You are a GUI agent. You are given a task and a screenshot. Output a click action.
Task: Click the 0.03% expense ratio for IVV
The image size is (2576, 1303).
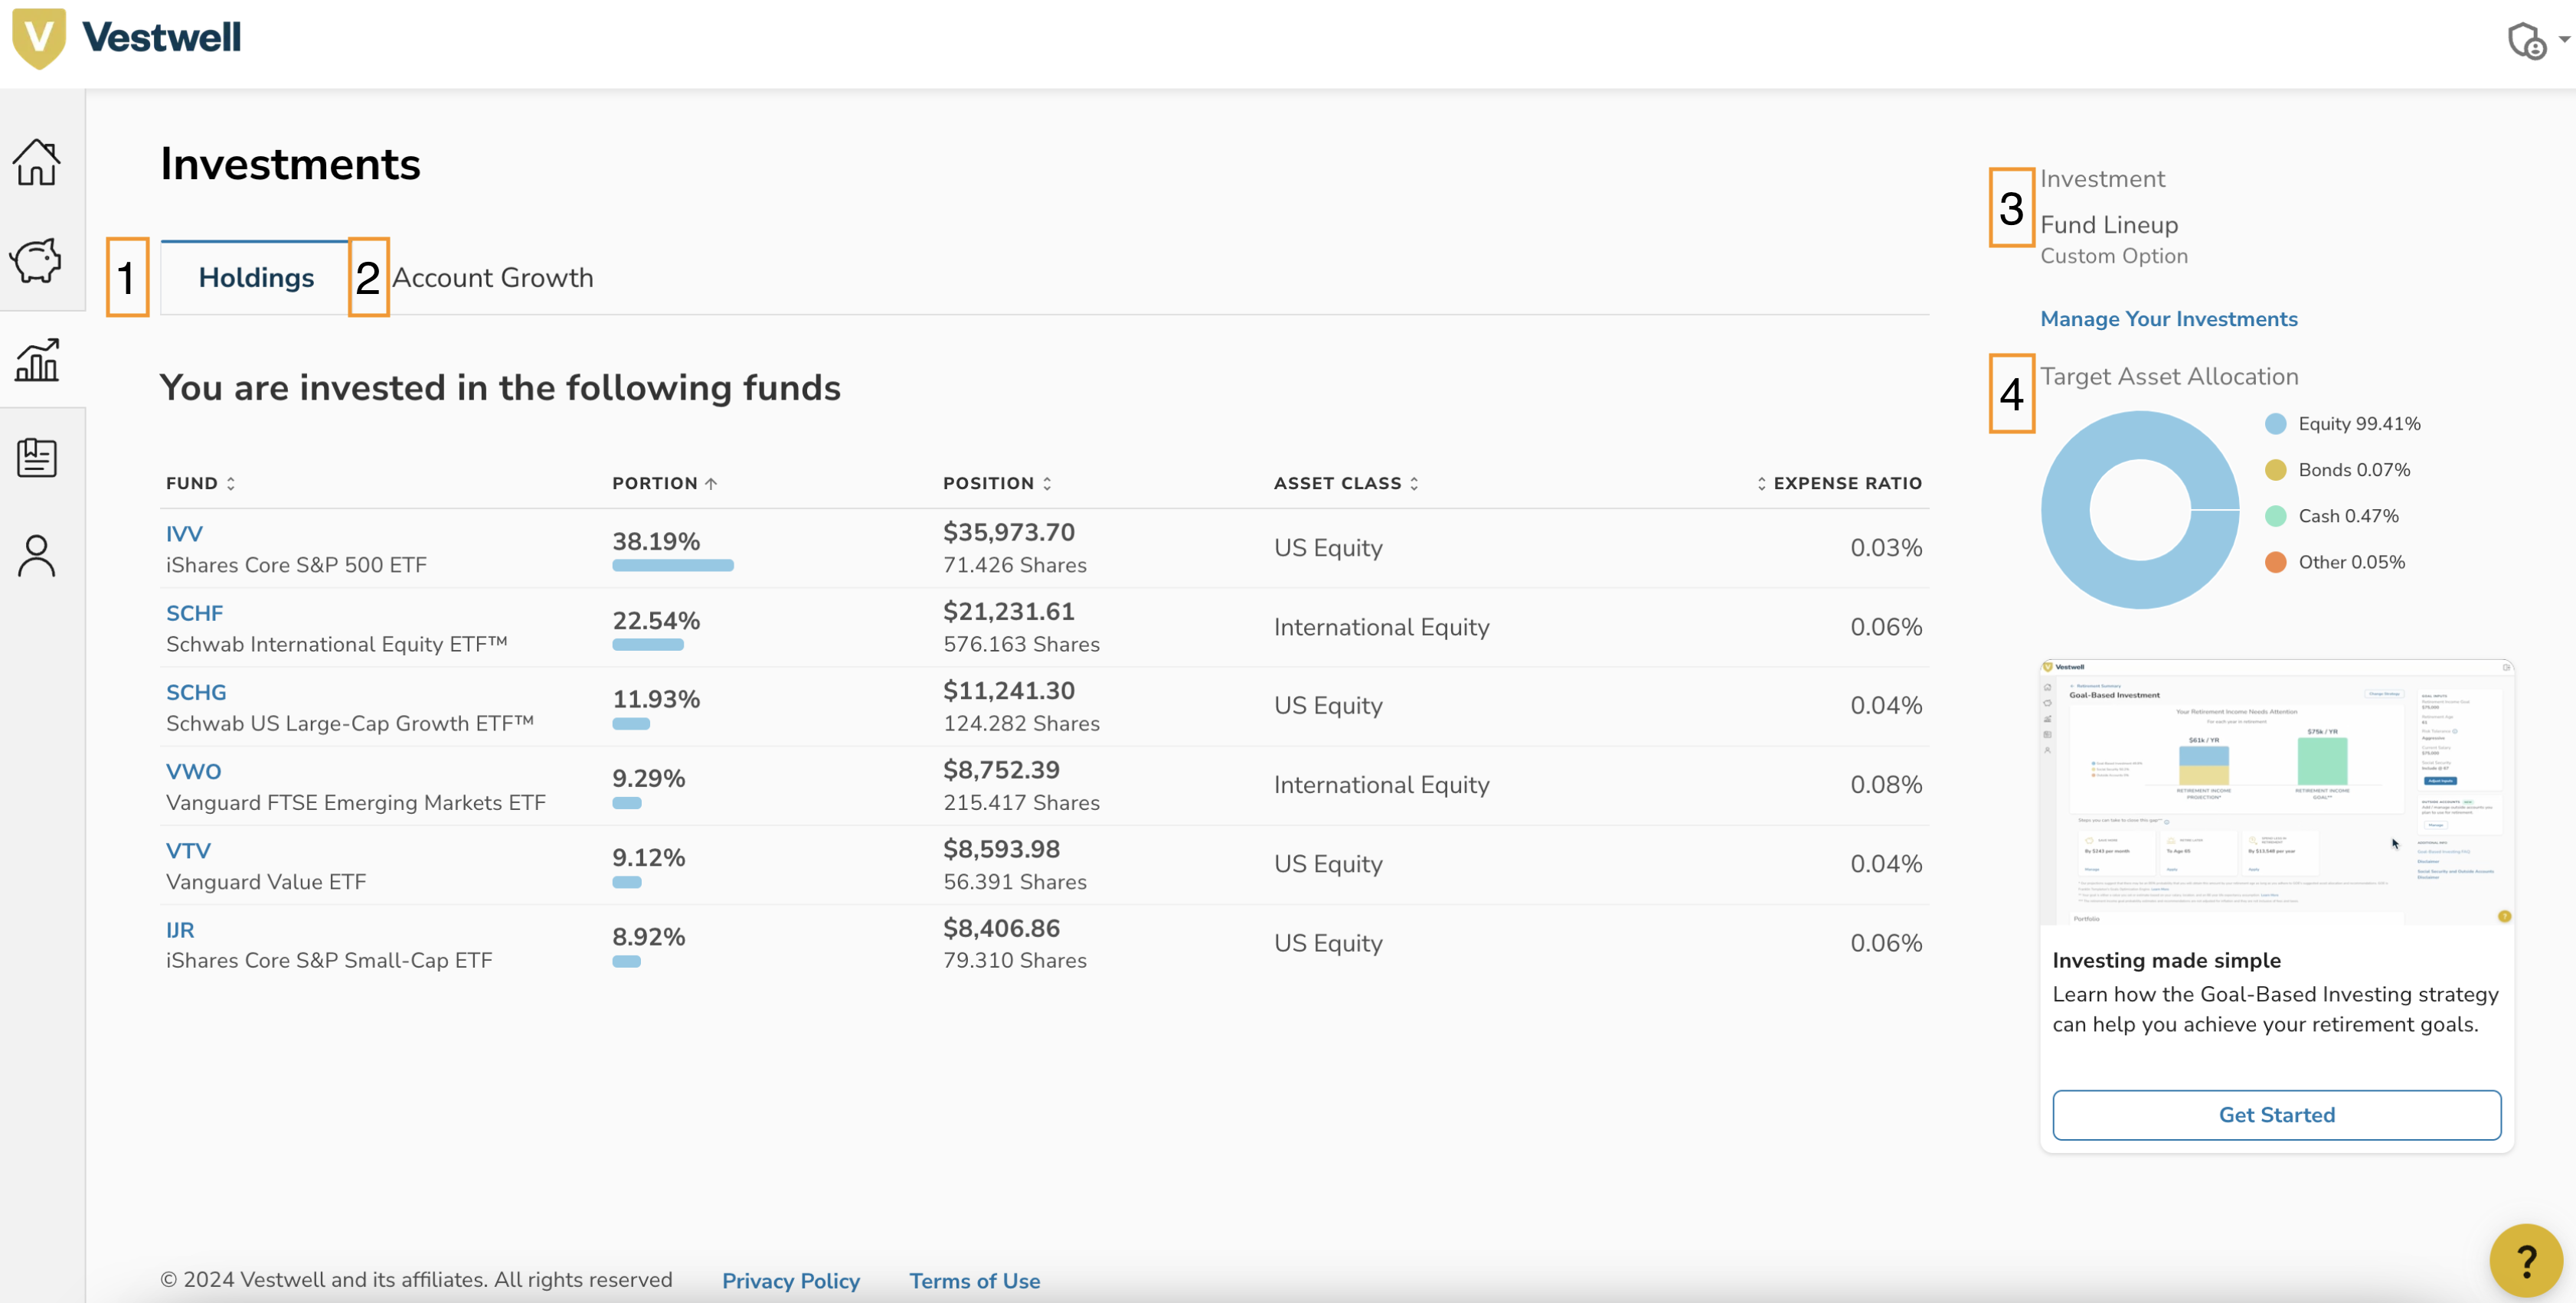point(1886,548)
